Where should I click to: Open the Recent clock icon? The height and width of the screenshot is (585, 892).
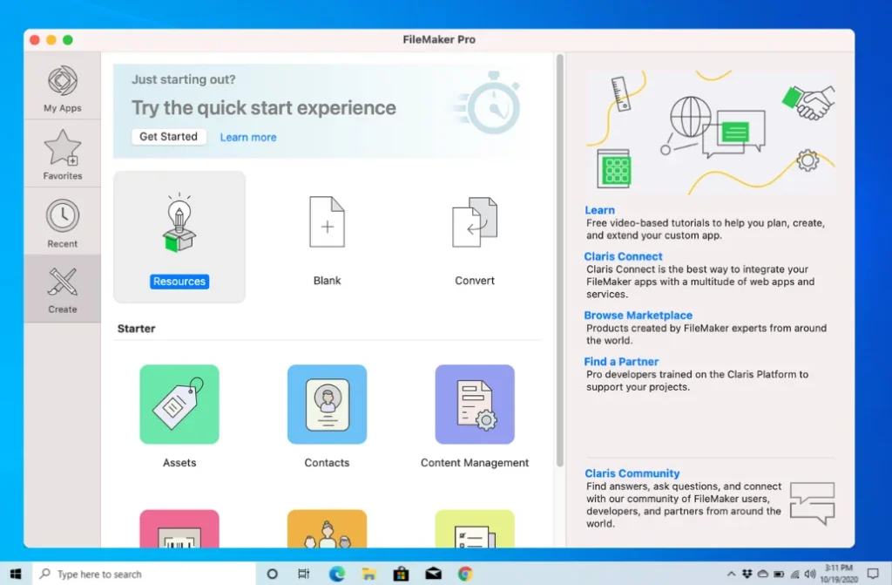coord(63,216)
